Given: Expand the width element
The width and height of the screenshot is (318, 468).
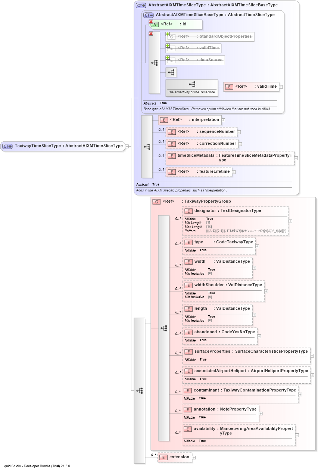Looking at the screenshot, I should 254,268.
